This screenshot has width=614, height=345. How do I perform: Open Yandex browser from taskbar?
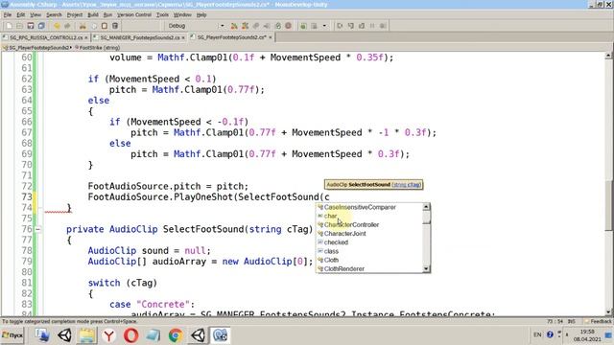108,335
